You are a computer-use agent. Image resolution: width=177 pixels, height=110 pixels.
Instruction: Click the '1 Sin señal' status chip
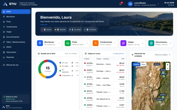pyautogui.click(x=75, y=30)
